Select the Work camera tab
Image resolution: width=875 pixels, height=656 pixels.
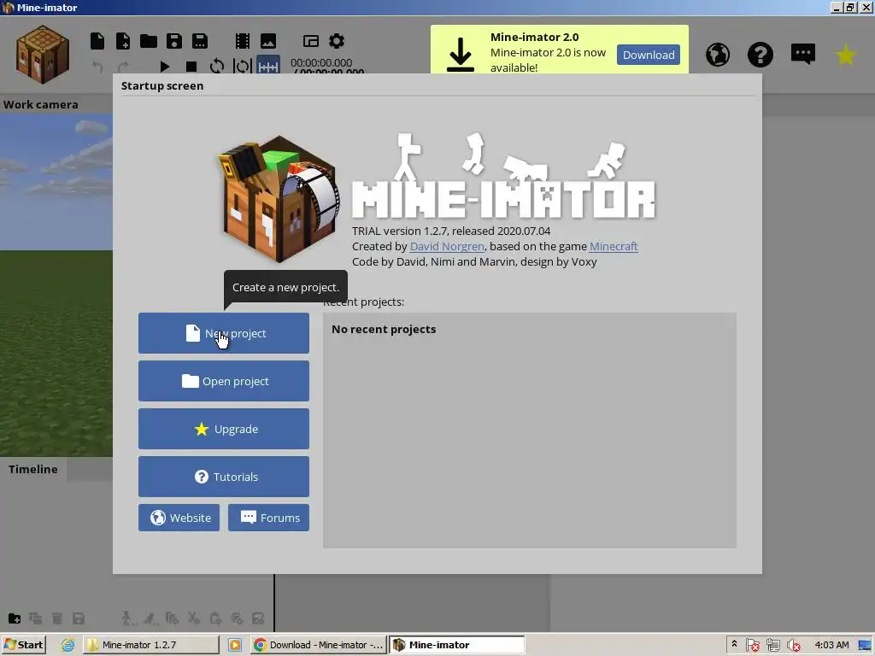click(x=41, y=104)
